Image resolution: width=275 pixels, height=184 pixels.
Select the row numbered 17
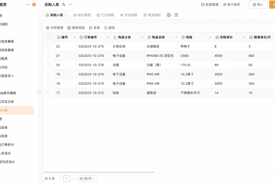pos(48,93)
